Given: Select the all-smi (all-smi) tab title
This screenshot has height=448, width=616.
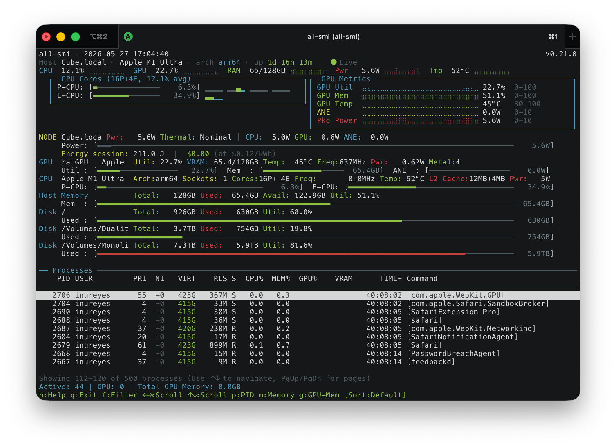Looking at the screenshot, I should coord(333,37).
